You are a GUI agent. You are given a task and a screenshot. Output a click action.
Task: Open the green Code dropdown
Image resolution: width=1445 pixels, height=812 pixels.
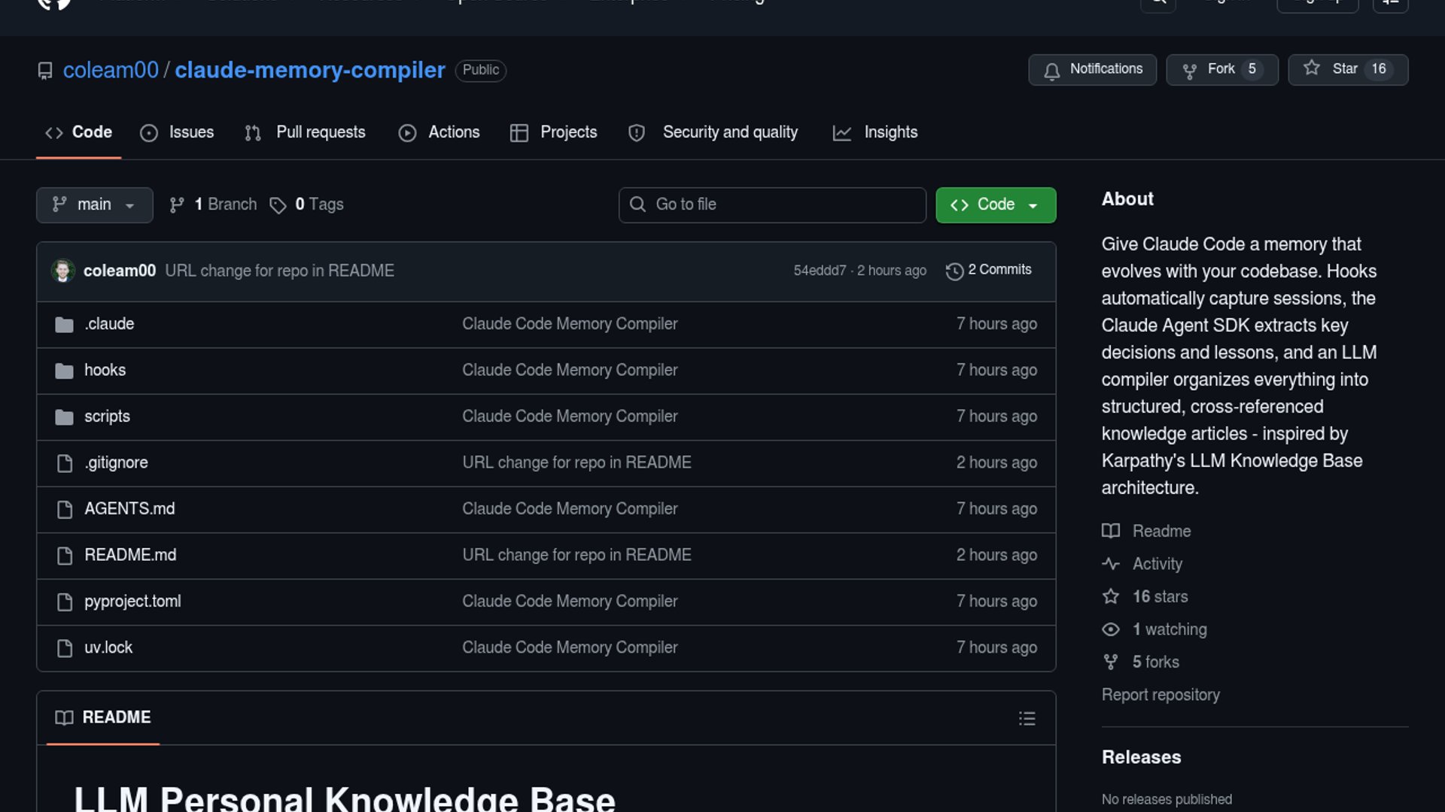(x=995, y=205)
